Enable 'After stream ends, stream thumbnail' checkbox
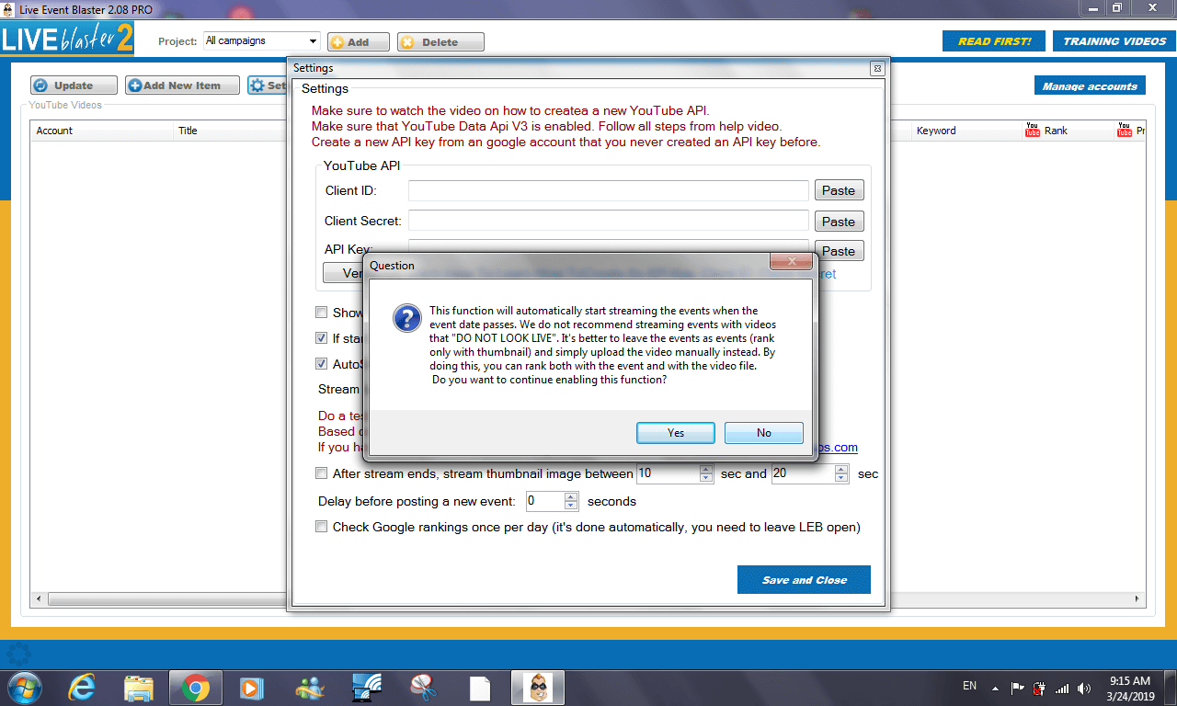The image size is (1177, 706). (321, 473)
